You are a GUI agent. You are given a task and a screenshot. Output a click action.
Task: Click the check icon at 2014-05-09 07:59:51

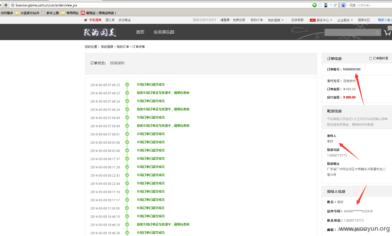click(x=127, y=134)
